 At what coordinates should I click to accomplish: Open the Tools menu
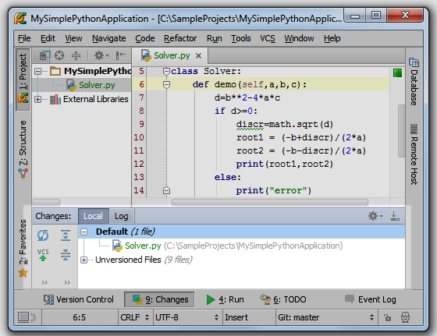pos(241,38)
